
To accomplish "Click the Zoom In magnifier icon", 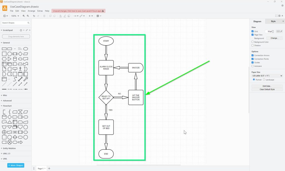I will [24, 16].
